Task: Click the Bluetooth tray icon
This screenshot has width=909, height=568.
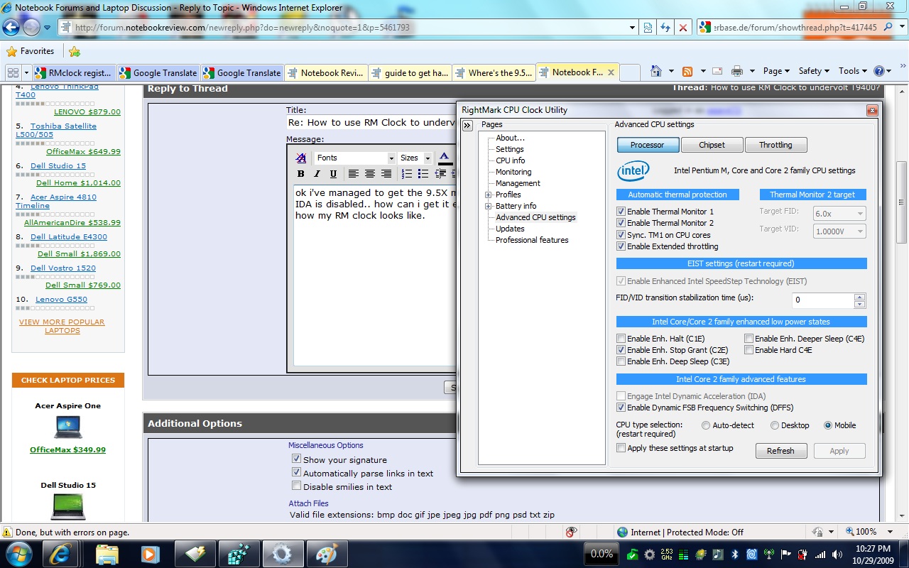Action: 735,554
